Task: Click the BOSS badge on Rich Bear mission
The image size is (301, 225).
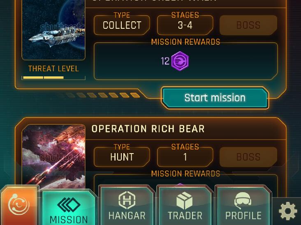Action: click(248, 157)
